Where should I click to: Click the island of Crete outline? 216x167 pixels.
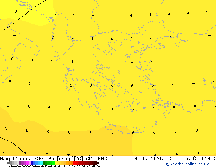(x=125, y=128)
